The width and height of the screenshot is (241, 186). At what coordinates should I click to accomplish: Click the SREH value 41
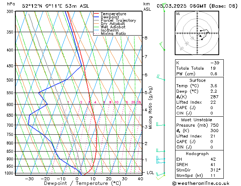[213, 165]
